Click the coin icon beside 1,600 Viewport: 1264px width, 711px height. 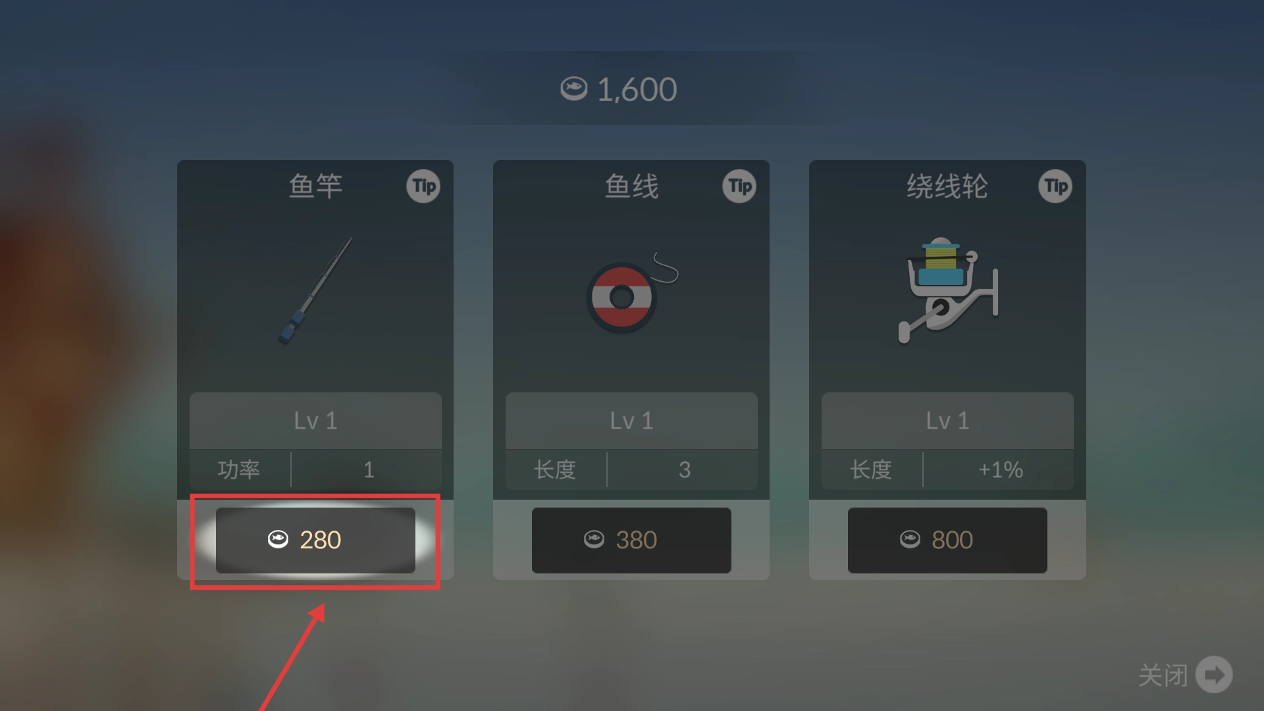[573, 88]
